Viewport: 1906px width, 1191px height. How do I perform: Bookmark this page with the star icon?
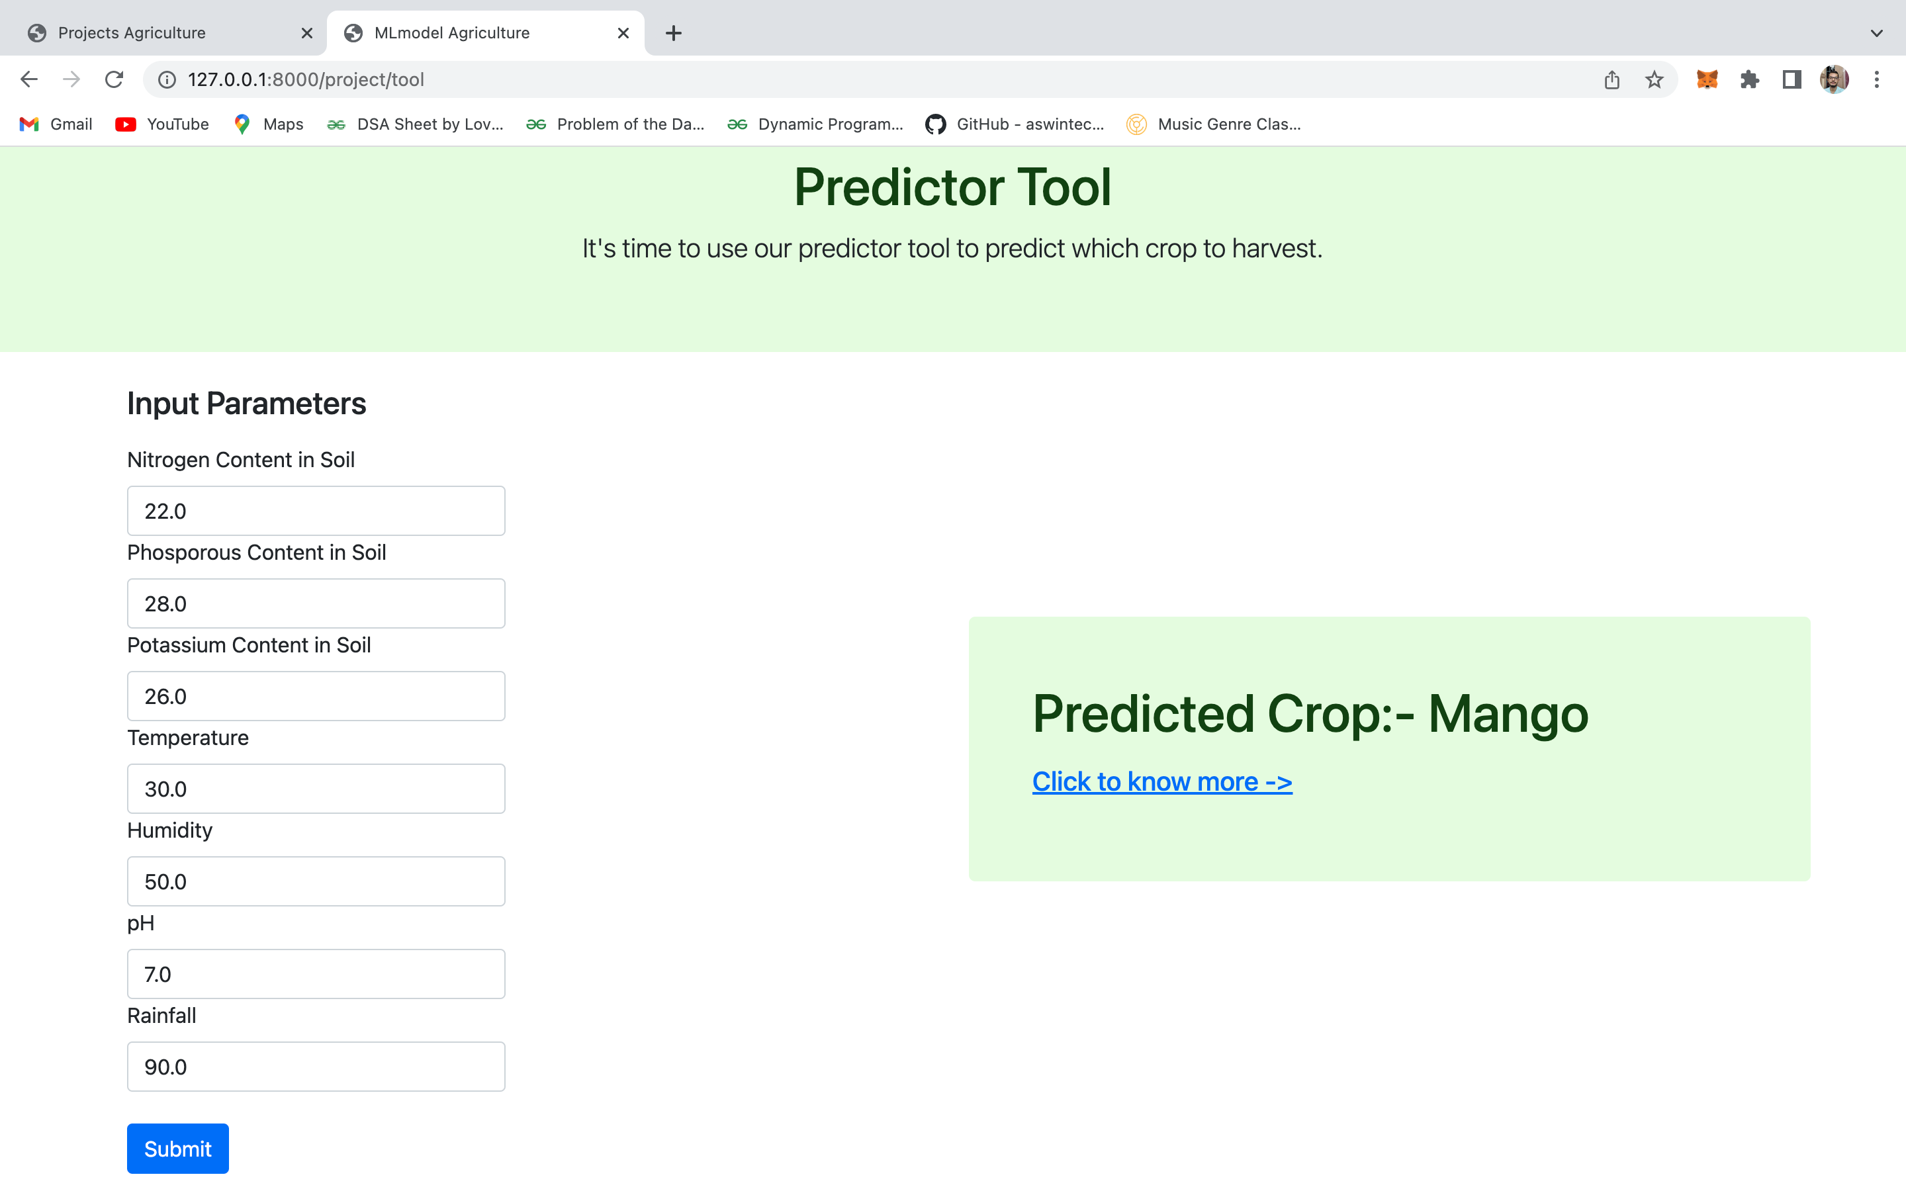pyautogui.click(x=1653, y=79)
